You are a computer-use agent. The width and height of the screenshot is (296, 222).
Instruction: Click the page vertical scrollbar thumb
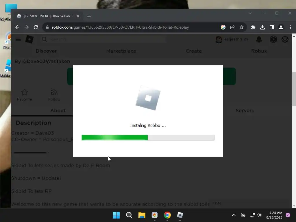point(294,89)
